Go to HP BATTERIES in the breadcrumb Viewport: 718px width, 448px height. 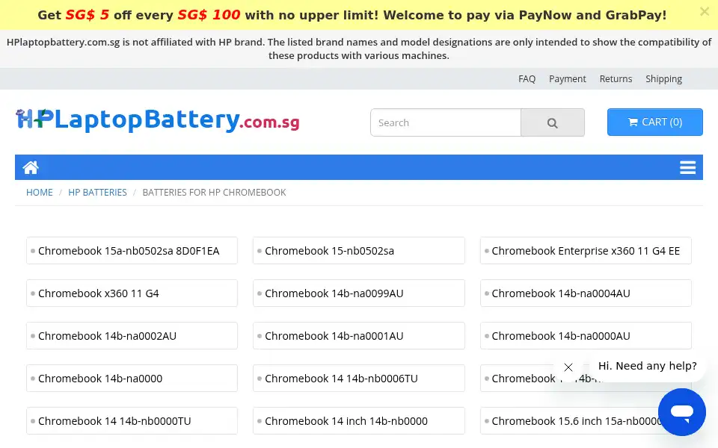(x=97, y=193)
